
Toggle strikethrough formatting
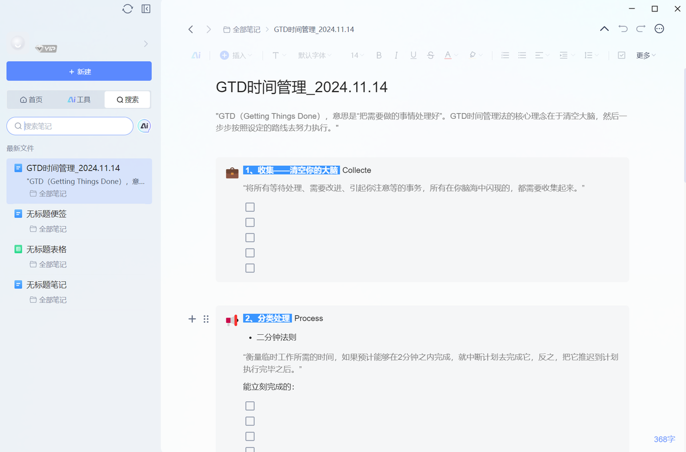[x=430, y=55]
